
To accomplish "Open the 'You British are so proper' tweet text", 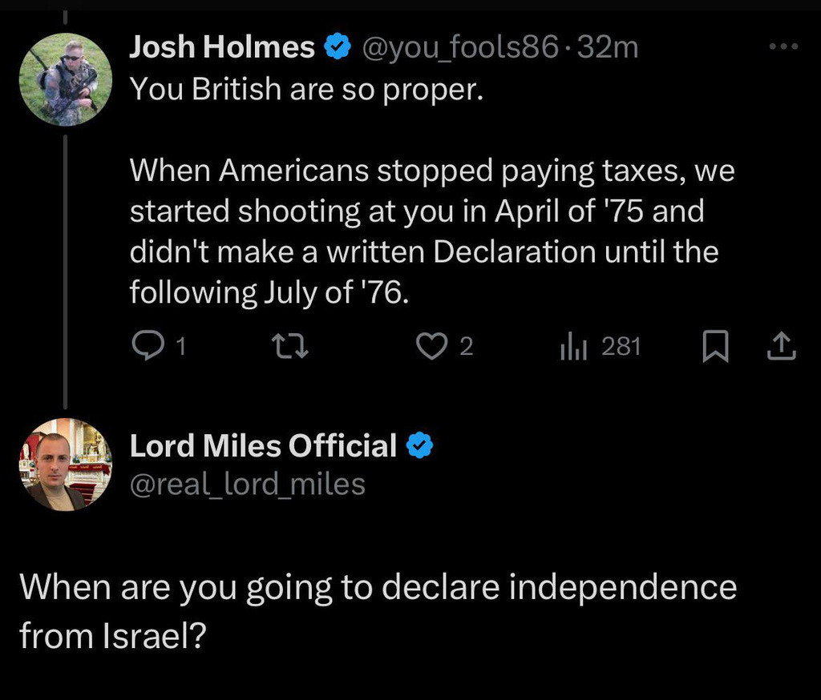I will coord(306,90).
